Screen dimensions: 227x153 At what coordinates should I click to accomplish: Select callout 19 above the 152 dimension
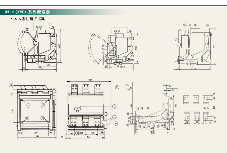pos(11,85)
